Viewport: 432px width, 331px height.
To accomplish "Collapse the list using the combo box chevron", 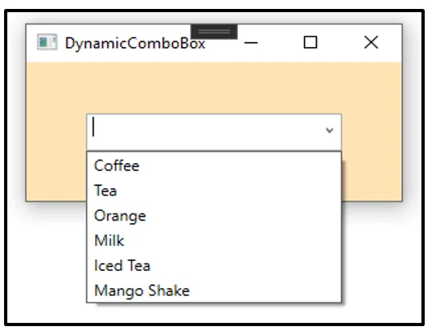I will tap(329, 131).
